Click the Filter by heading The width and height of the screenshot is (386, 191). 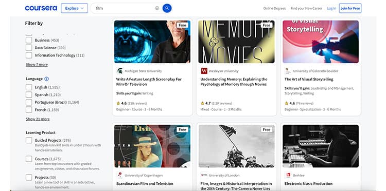[x=34, y=23]
